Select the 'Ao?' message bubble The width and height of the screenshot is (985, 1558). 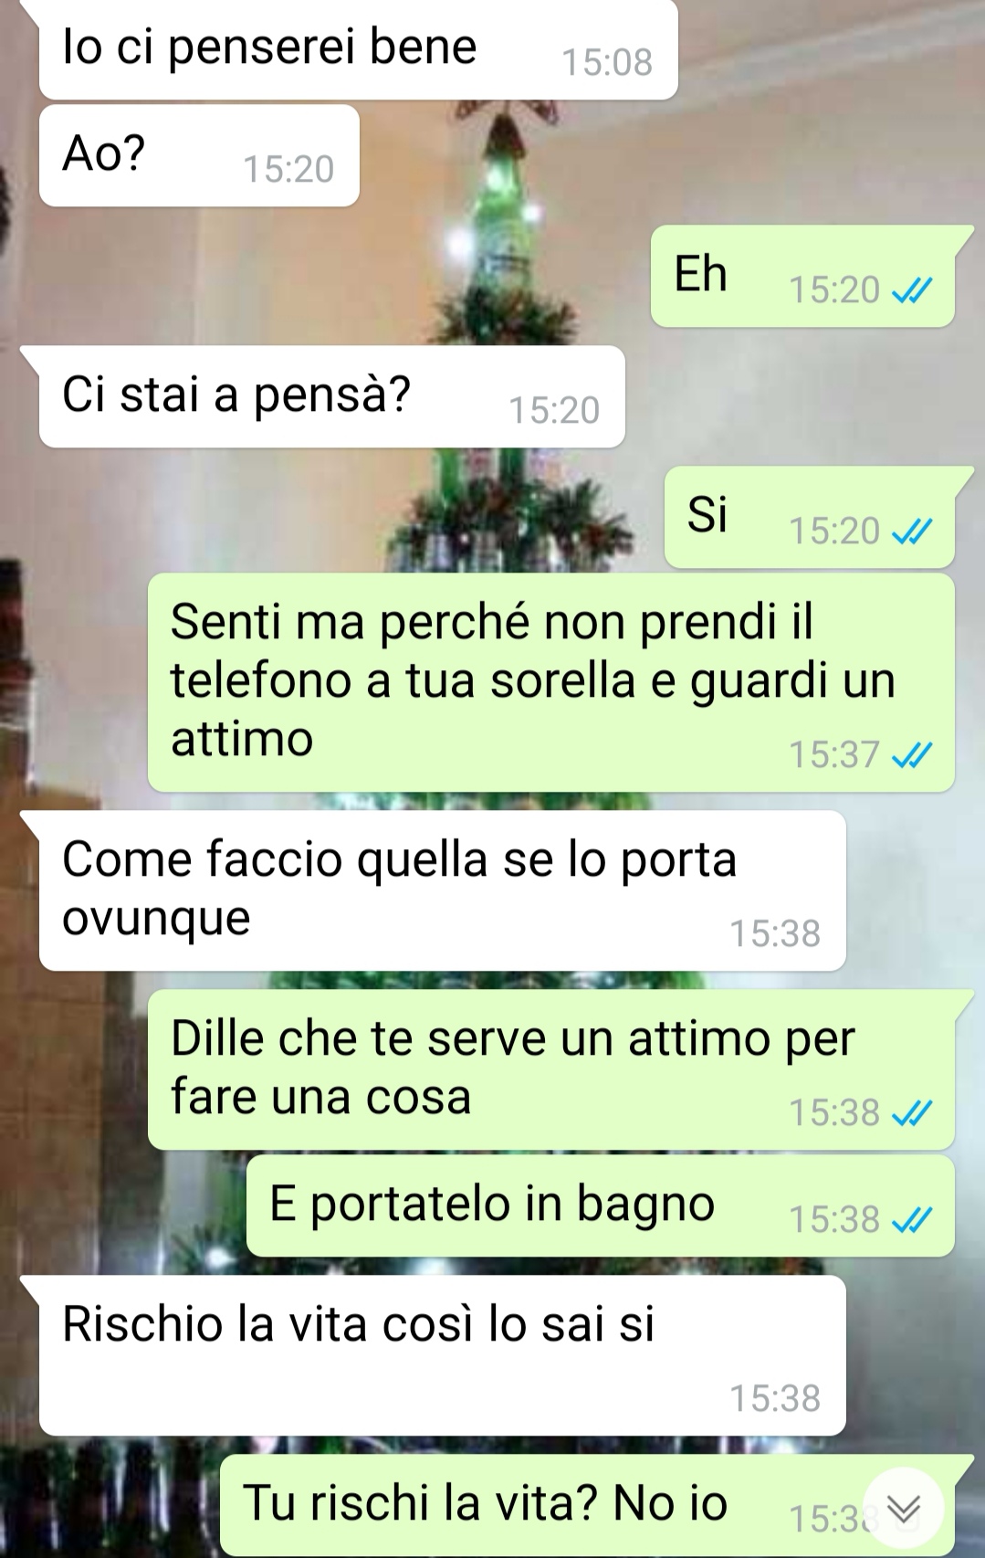pos(199,155)
